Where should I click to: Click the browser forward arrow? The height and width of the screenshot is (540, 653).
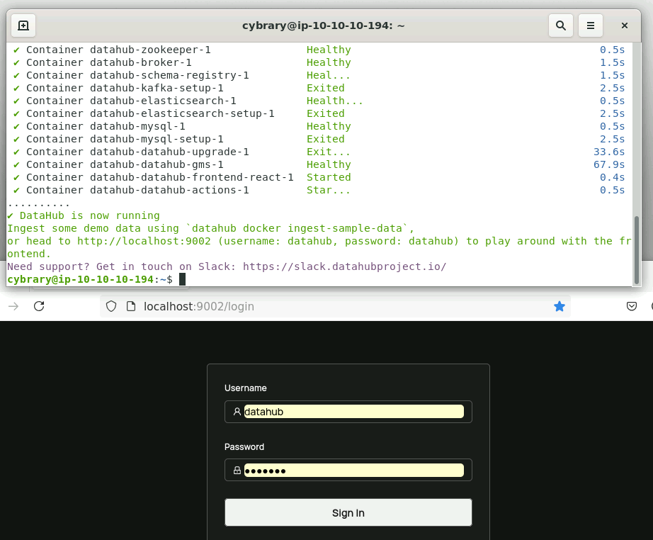pyautogui.click(x=13, y=306)
